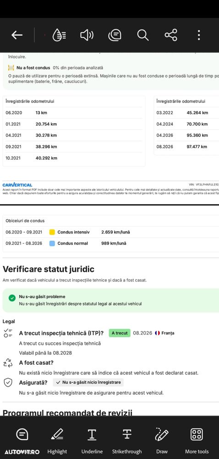219x459 pixels.
Task: Start Read Aloud speaker icon
Action: click(87, 35)
